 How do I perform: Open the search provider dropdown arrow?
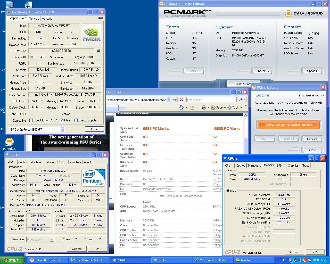tap(245, 100)
